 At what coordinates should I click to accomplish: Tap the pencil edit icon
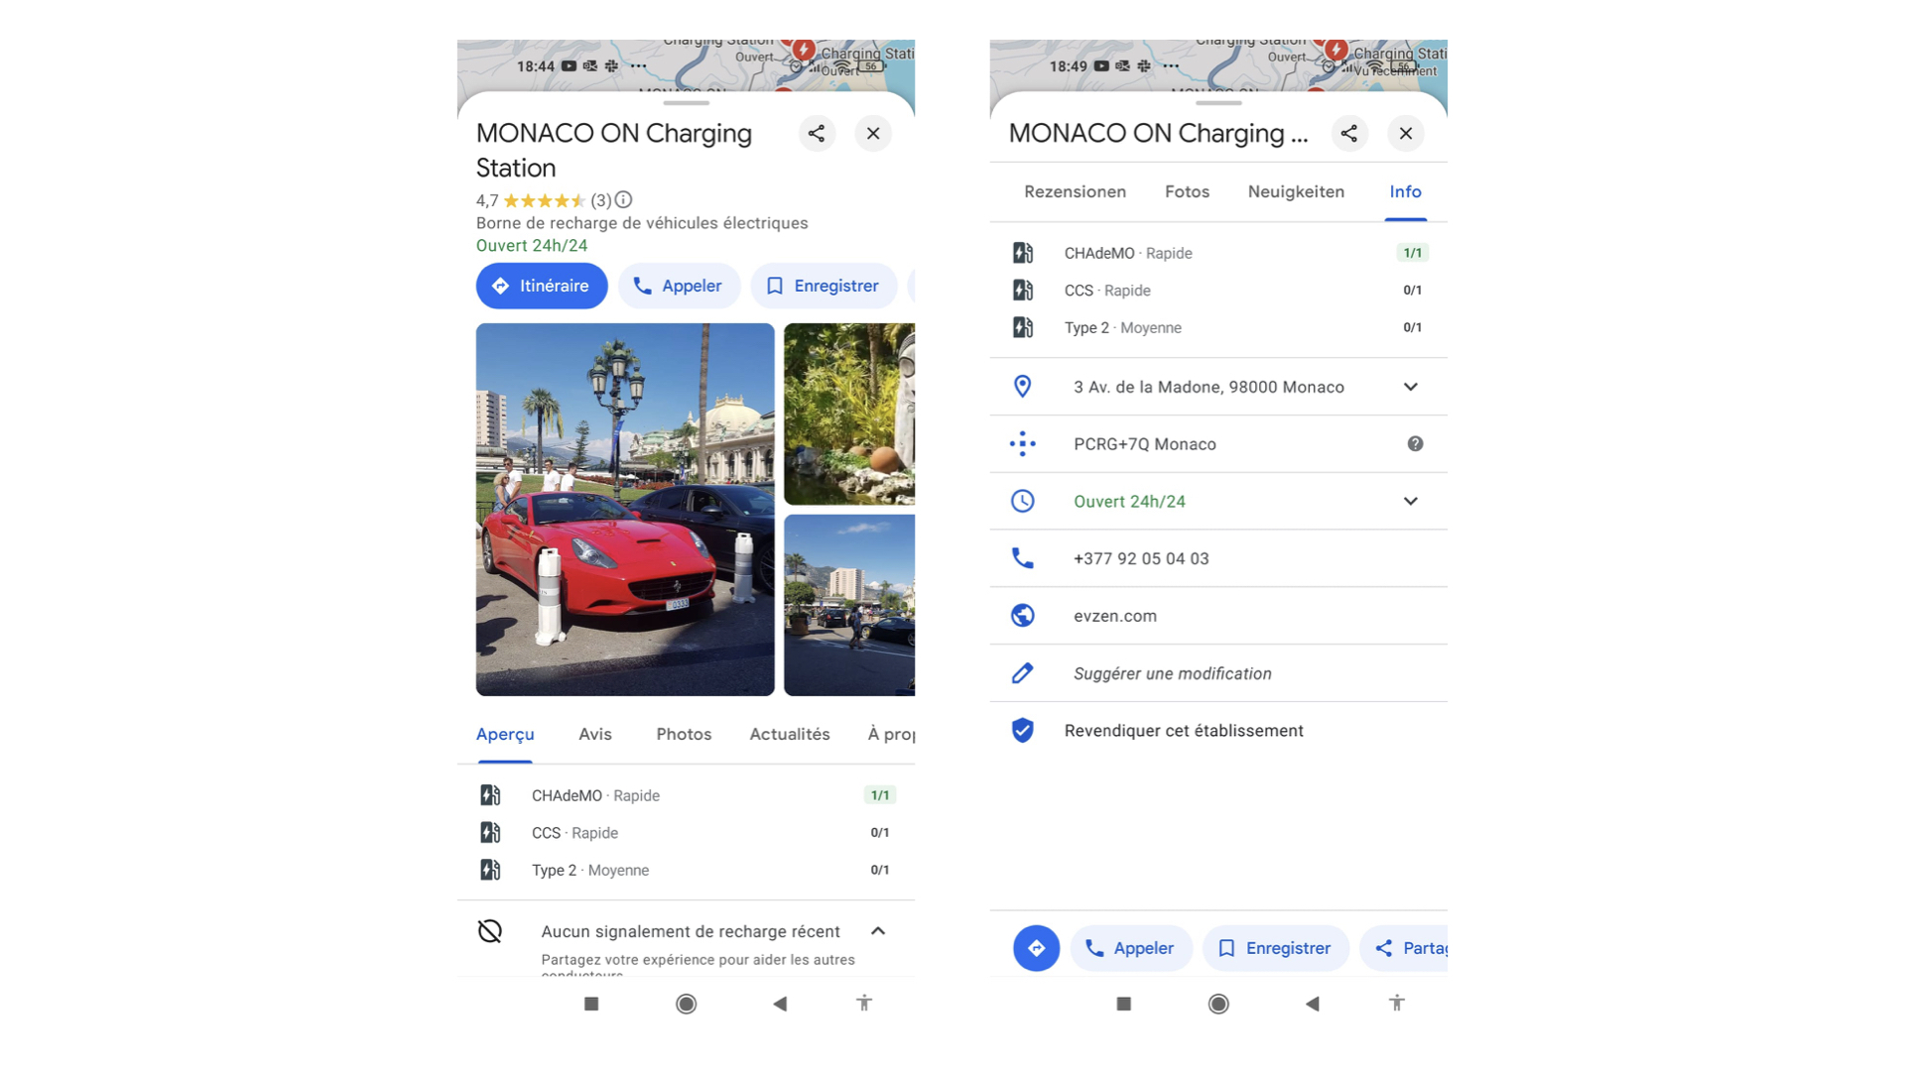click(x=1023, y=673)
